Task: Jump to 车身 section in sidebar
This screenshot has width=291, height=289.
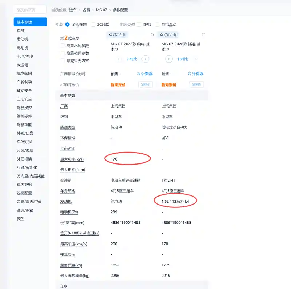Action: [21, 31]
